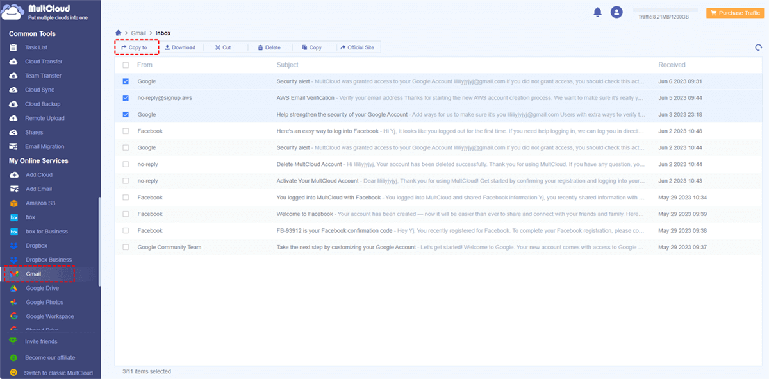The image size is (769, 379).
Task: Go to home via breadcrumb house icon
Action: tap(119, 33)
